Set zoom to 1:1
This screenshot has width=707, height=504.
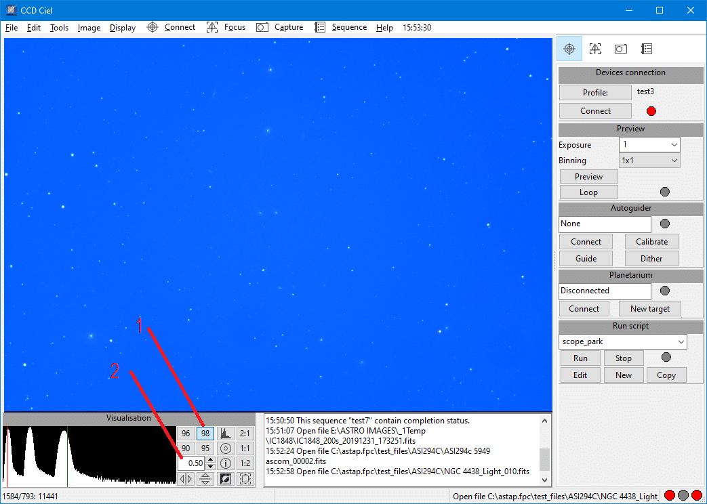245,448
